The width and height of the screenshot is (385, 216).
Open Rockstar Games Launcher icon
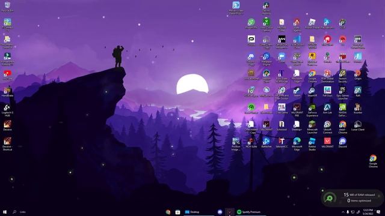pos(312,59)
